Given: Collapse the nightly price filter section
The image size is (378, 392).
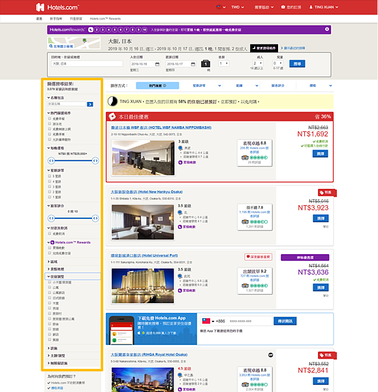Looking at the screenshot, I should click(55, 148).
